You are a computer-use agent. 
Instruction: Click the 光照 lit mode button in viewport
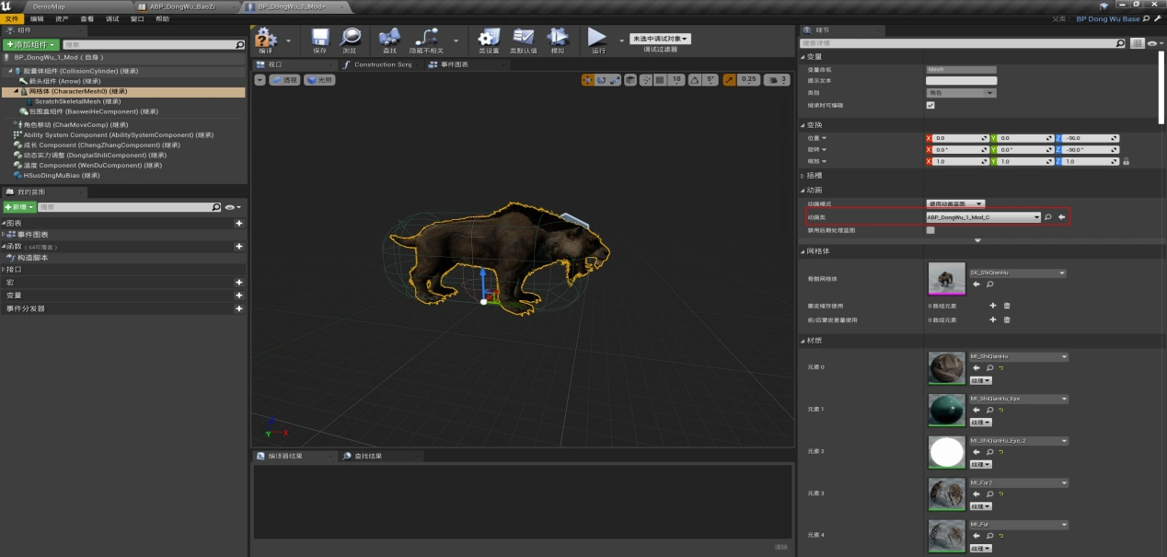point(320,80)
